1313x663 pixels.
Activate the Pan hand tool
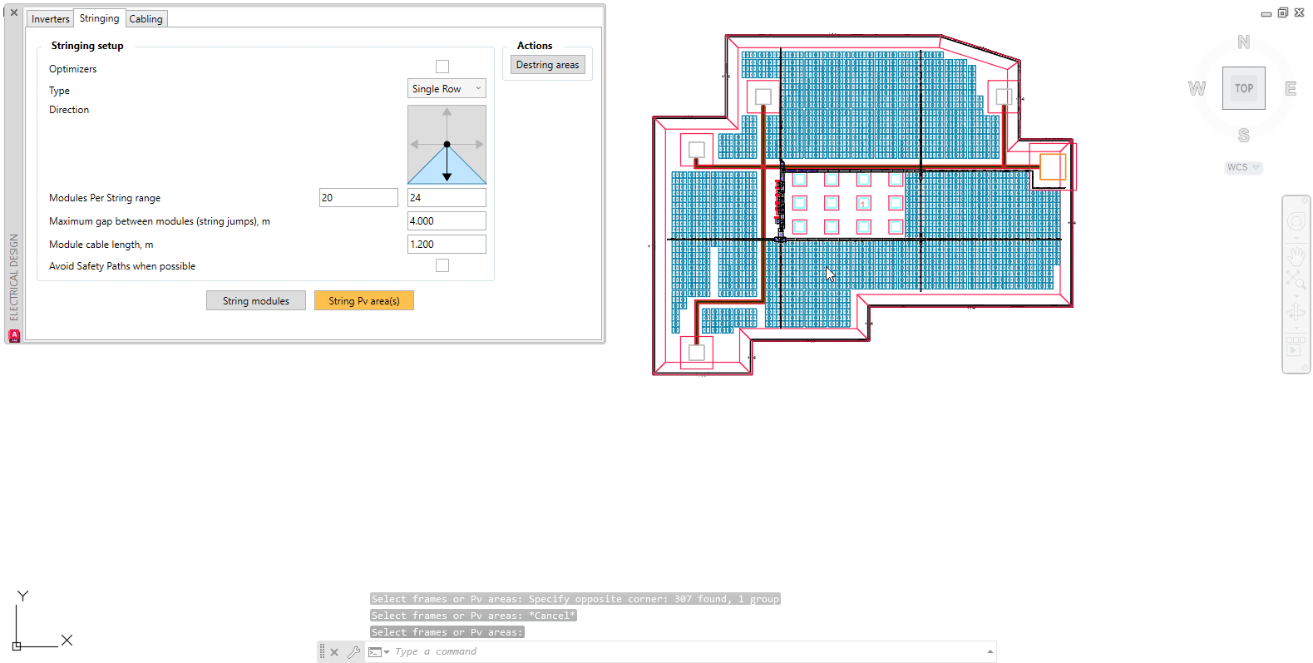coord(1296,255)
